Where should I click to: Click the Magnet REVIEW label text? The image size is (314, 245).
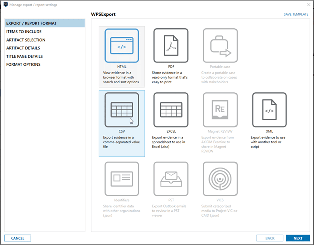click(x=220, y=131)
